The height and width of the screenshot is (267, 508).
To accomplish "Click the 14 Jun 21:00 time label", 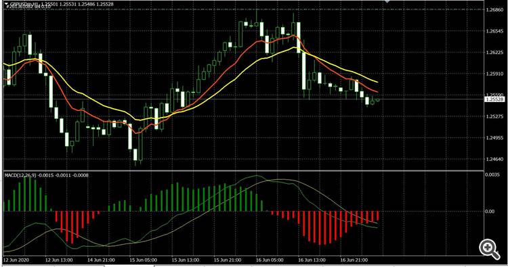I will pyautogui.click(x=101, y=260).
